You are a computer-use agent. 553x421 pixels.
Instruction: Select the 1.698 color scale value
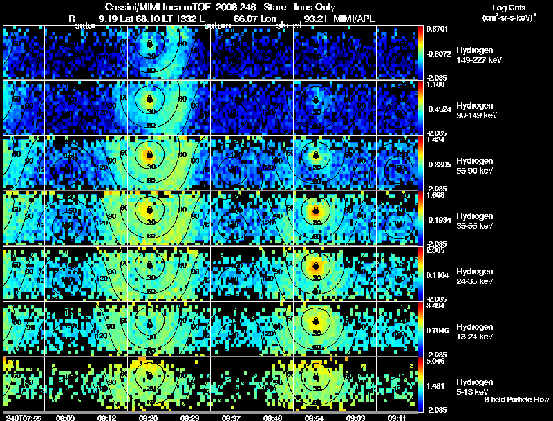pyautogui.click(x=436, y=196)
